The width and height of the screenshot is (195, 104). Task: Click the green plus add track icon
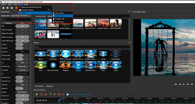point(37,94)
